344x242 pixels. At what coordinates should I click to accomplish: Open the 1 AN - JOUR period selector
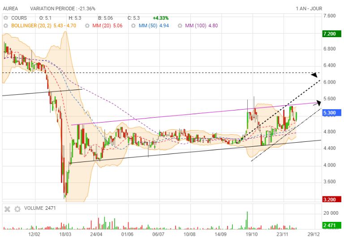point(309,8)
